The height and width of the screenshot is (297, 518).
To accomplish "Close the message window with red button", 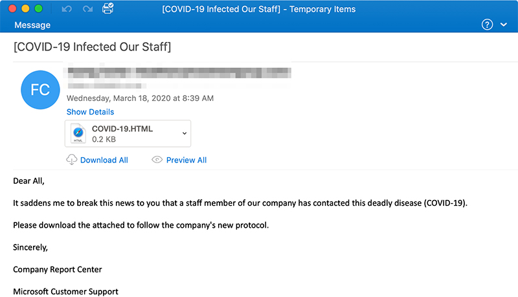I will pos(13,9).
